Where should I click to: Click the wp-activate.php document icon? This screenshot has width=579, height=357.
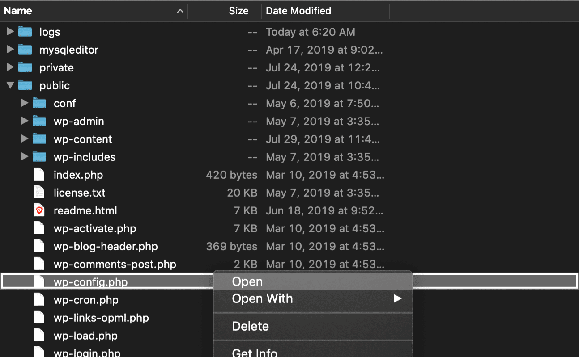39,228
